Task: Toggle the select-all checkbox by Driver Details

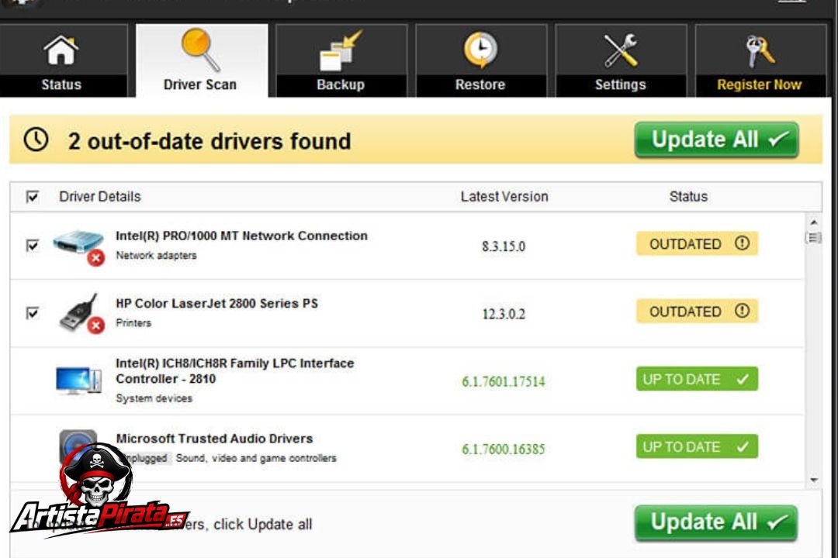Action: tap(32, 197)
